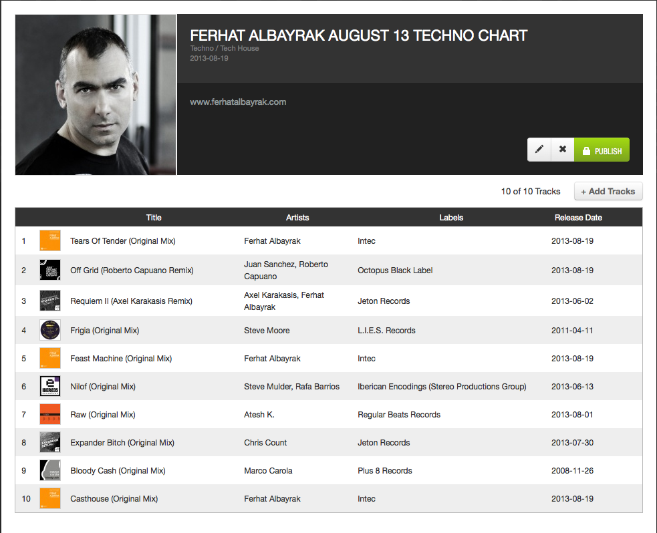Click the Tears Of Tender orange cover art

50,240
